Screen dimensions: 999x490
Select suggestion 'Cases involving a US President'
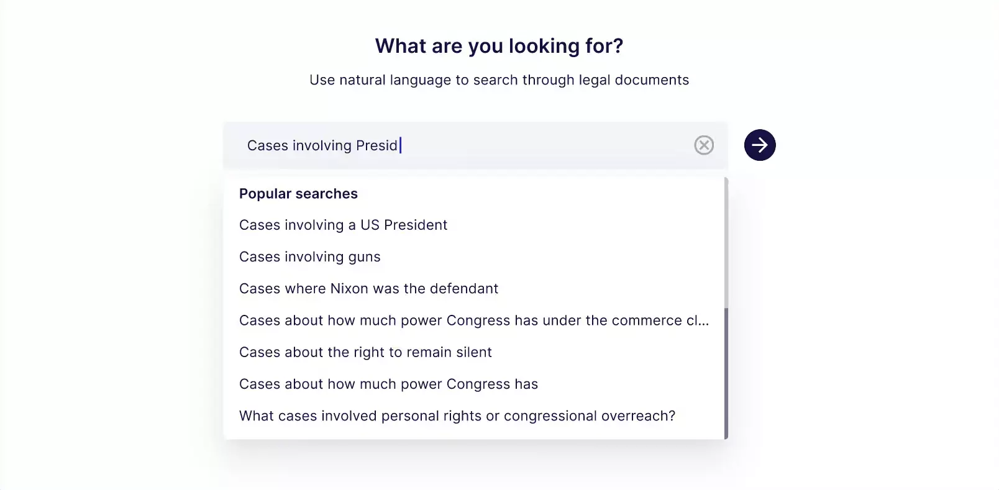[343, 225]
